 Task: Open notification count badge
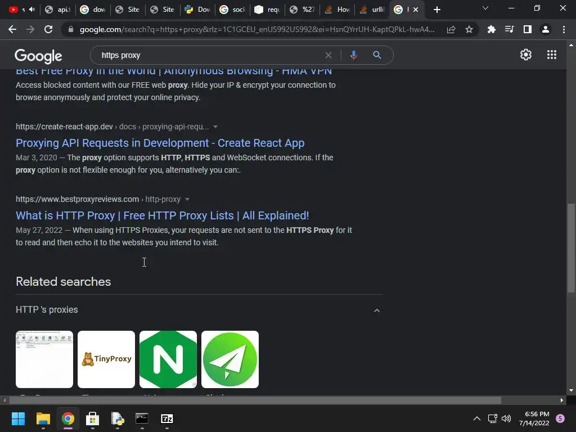[x=560, y=418]
